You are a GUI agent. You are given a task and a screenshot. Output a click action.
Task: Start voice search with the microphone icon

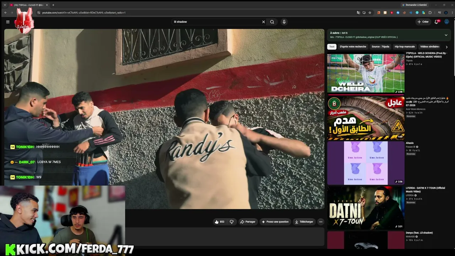[284, 22]
